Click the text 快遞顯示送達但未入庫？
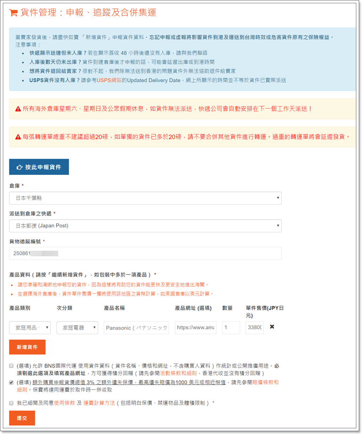Screen dimensions: 362x434 click(58, 53)
